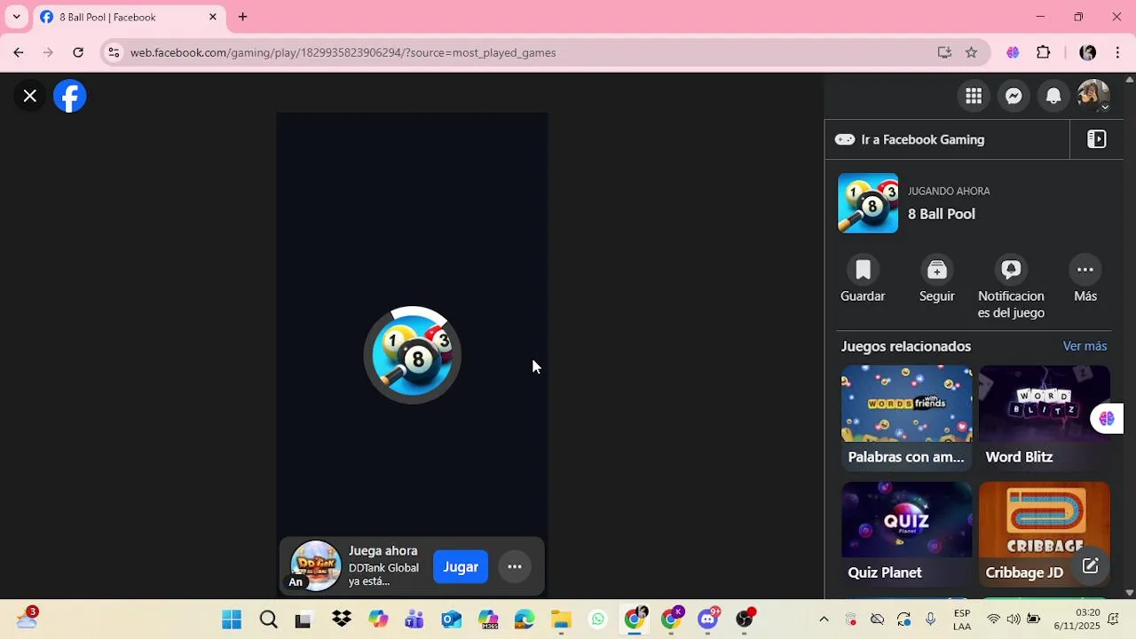1136x639 pixels.
Task: Click the floating brain extension side button
Action: pyautogui.click(x=1107, y=419)
